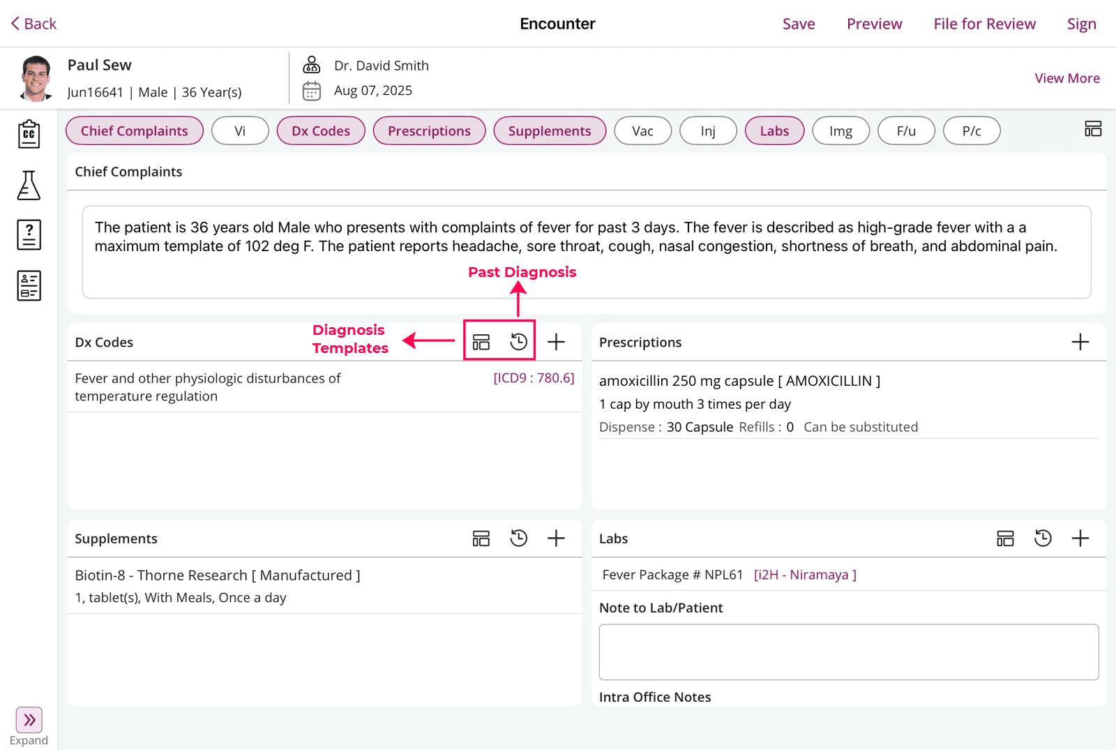Click File for Review
Image resolution: width=1116 pixels, height=750 pixels.
tap(984, 24)
